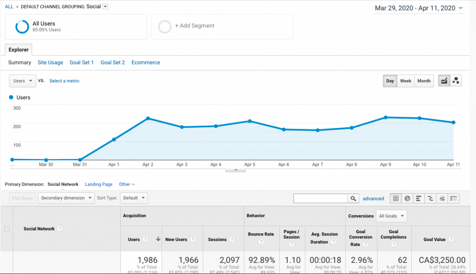
Task: Choose Social Network primary dimension
Action: (63, 184)
